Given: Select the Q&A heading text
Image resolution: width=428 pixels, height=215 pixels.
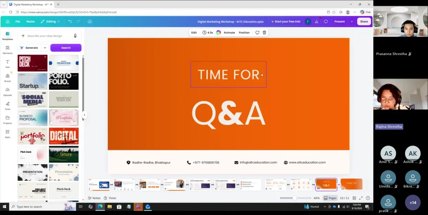Looking at the screenshot, I should (x=229, y=114).
